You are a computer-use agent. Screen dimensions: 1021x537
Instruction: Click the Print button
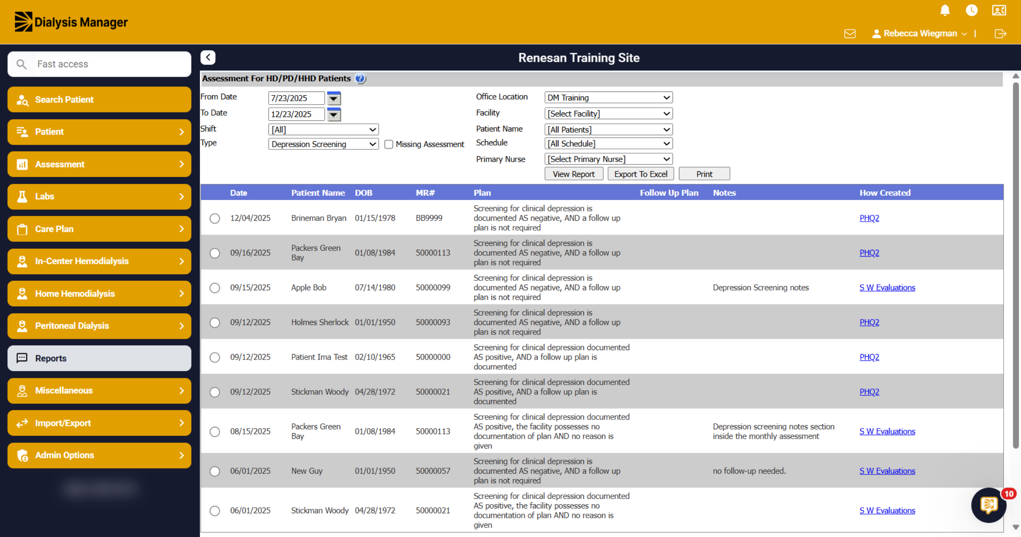click(704, 174)
